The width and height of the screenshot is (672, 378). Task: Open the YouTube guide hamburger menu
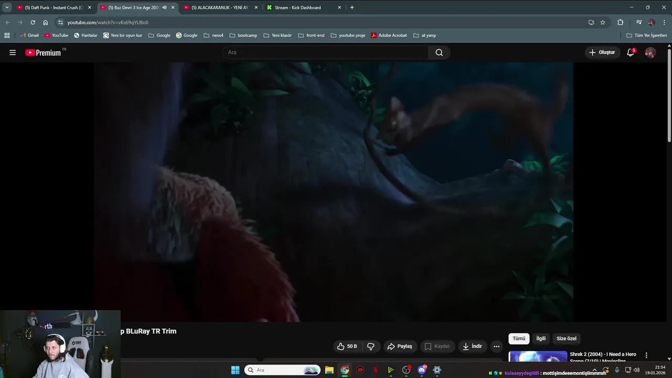click(x=13, y=52)
